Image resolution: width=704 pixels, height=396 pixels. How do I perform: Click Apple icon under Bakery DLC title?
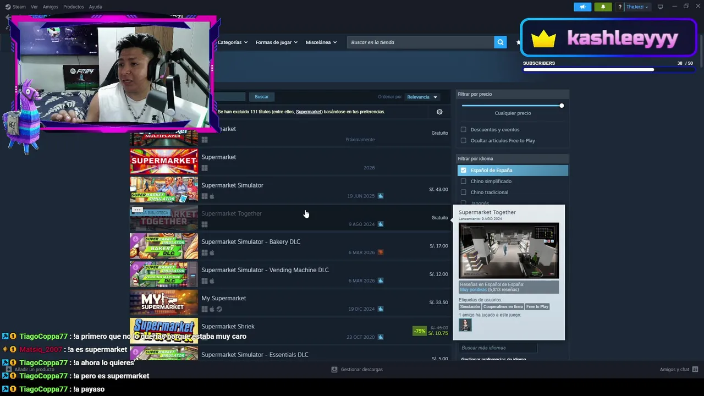[212, 252]
